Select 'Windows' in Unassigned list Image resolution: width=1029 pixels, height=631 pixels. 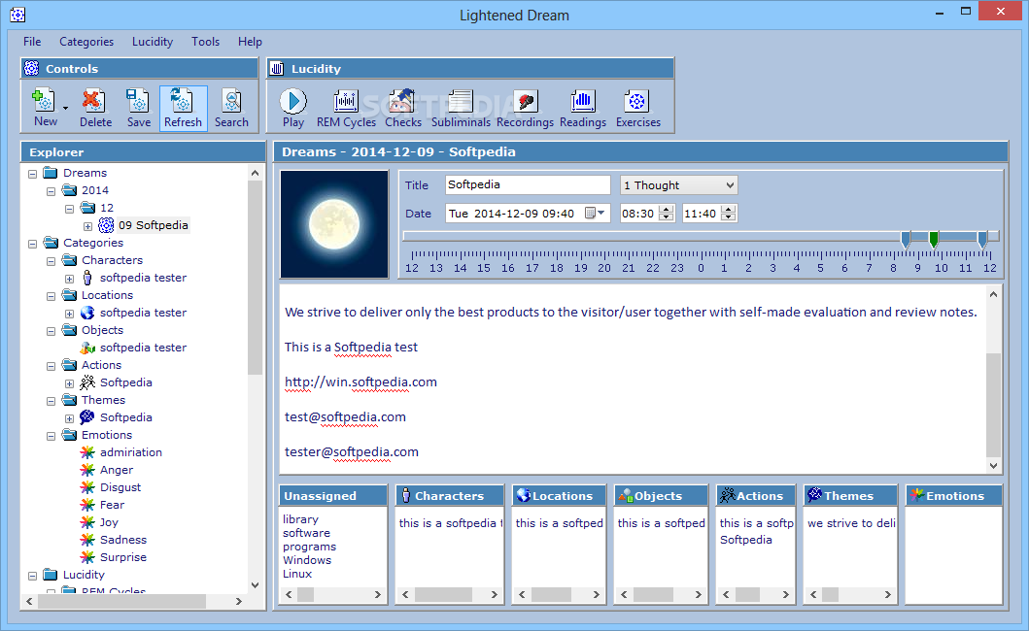click(307, 560)
